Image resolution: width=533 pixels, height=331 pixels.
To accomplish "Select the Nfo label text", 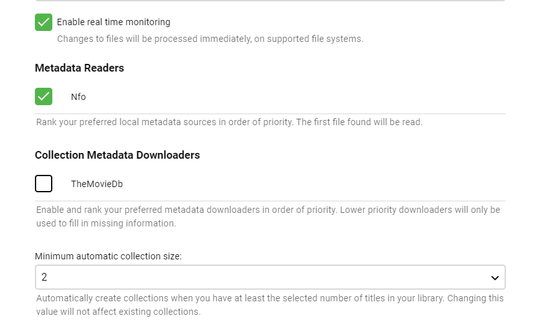I will (78, 97).
